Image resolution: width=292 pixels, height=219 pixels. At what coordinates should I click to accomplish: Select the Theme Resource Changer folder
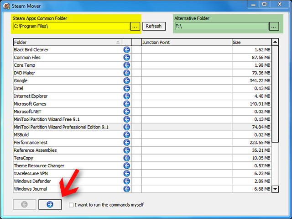pyautogui.click(x=68, y=166)
